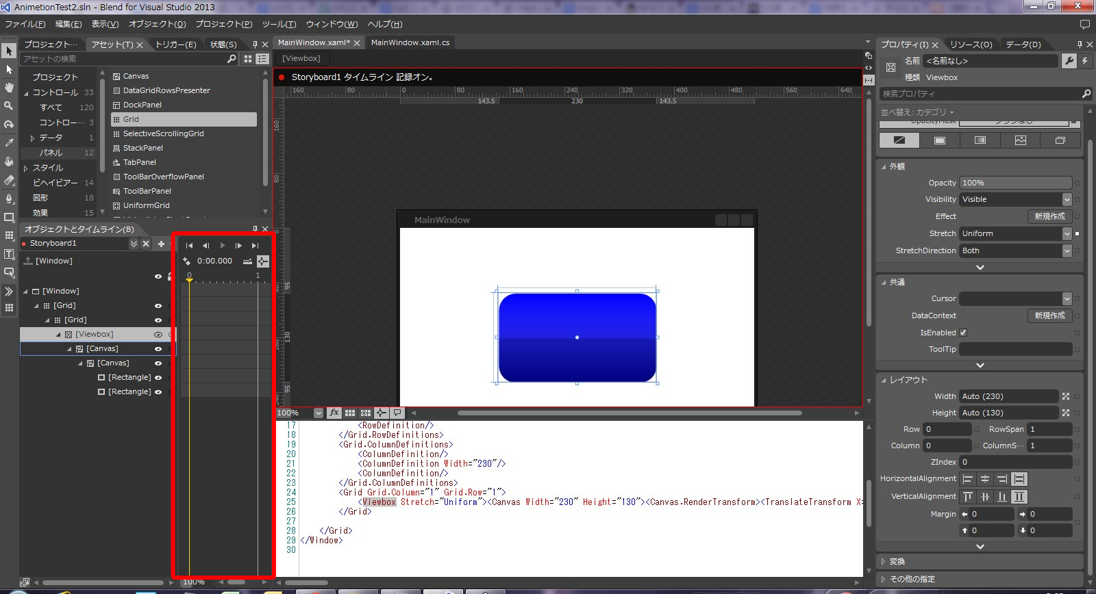Pick the Eyedropper tool

point(9,143)
